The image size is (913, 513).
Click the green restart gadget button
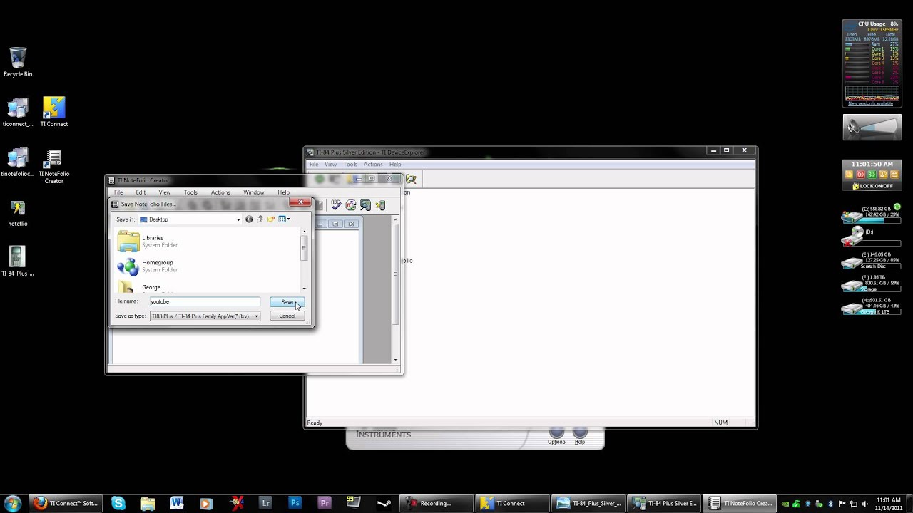coord(872,175)
